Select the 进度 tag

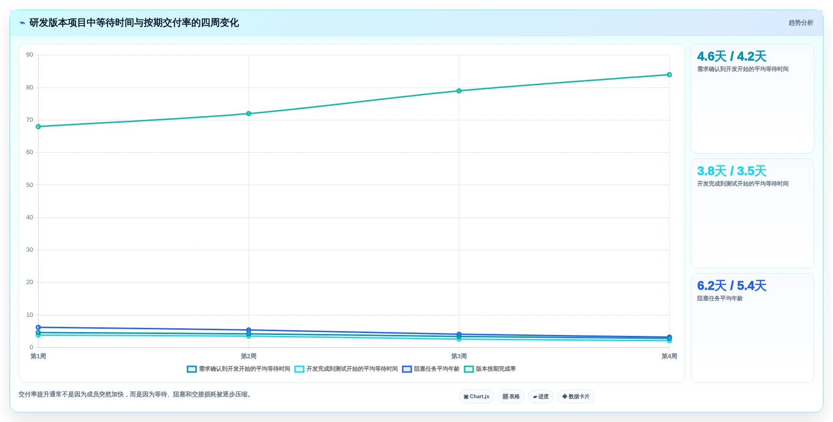point(541,397)
